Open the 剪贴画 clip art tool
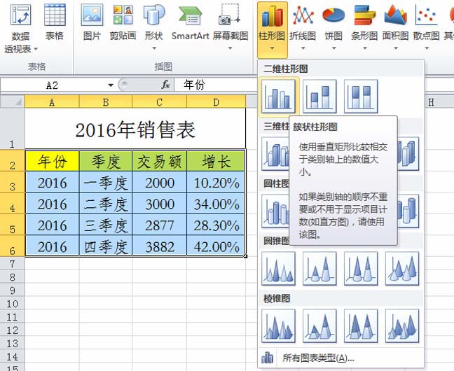Screen dimensions: 454x371 click(123, 22)
